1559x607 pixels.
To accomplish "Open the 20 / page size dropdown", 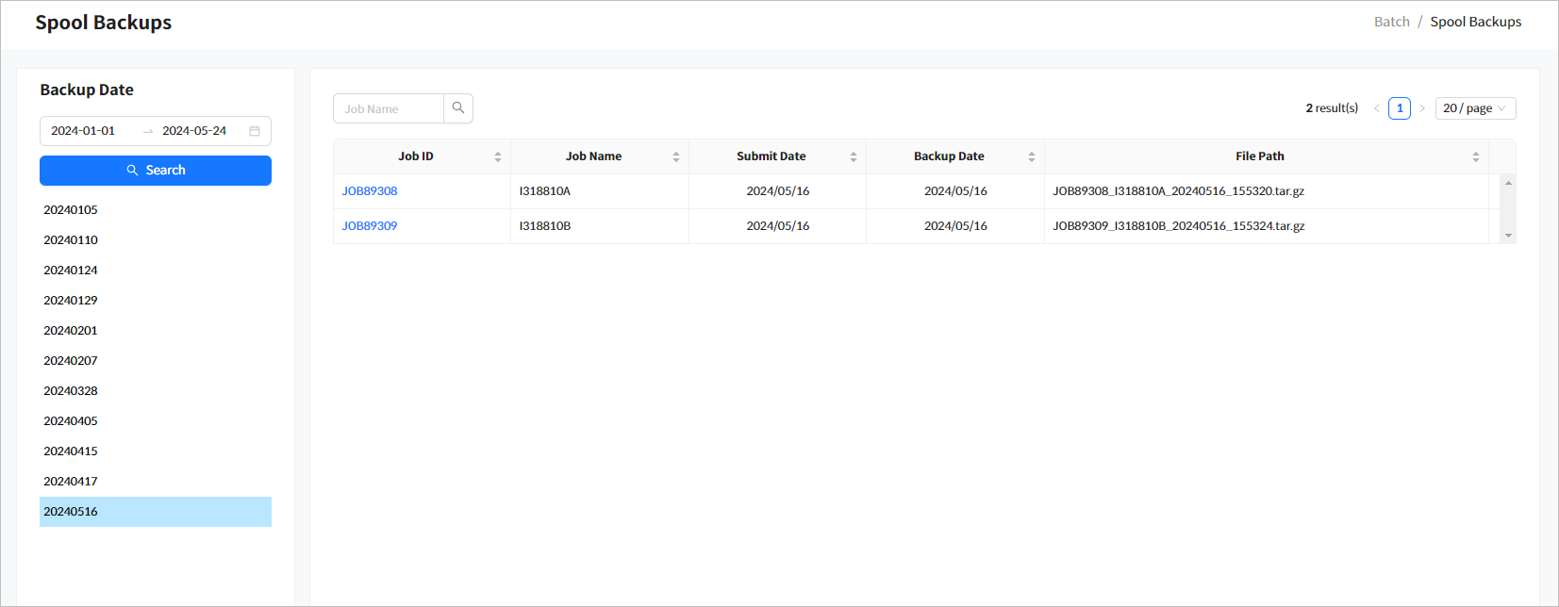I will coord(1475,108).
